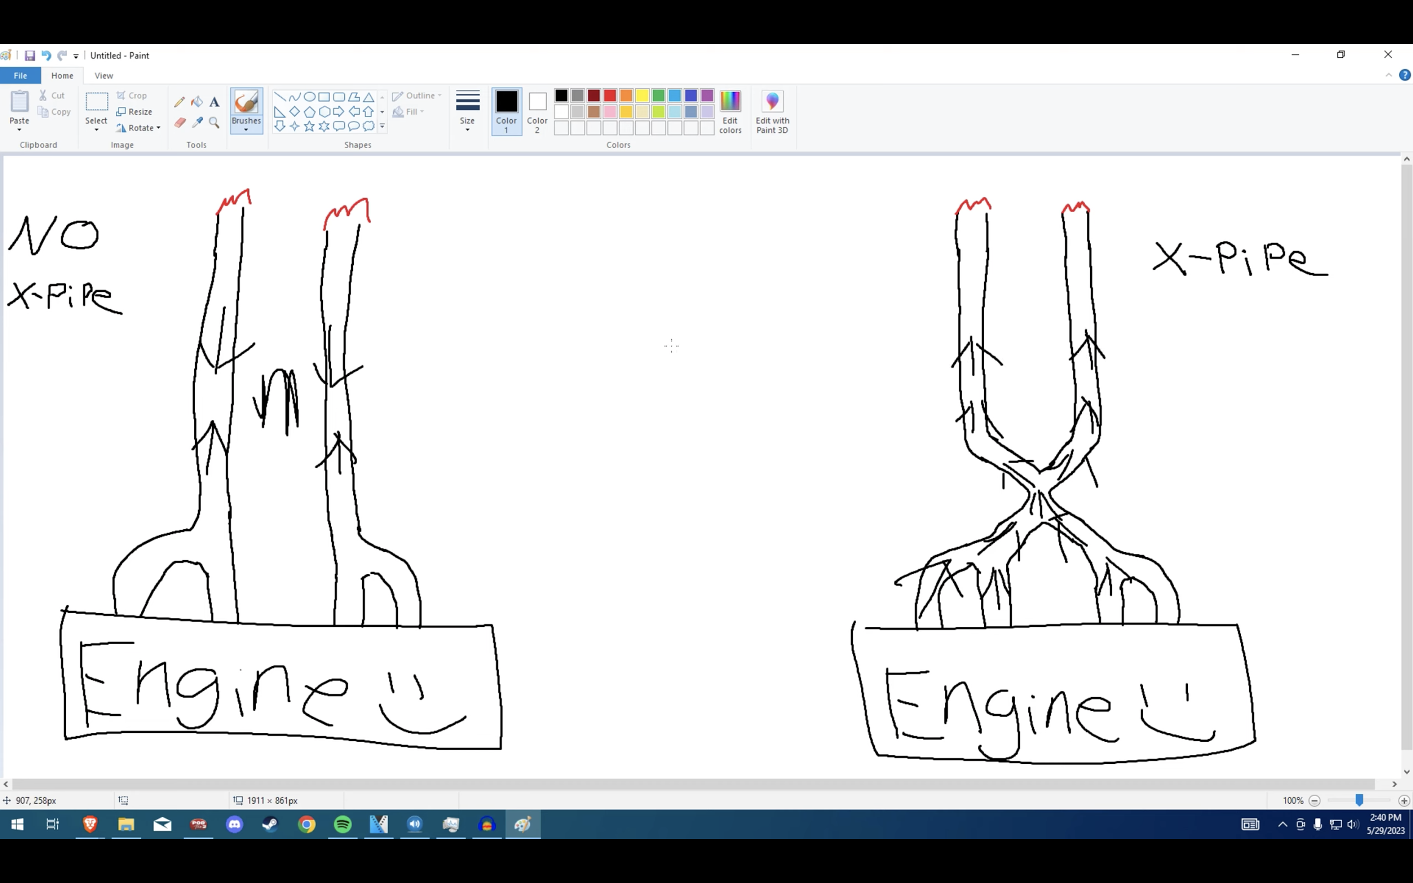The width and height of the screenshot is (1413, 883).
Task: Click the Save icon in title bar
Action: (30, 55)
